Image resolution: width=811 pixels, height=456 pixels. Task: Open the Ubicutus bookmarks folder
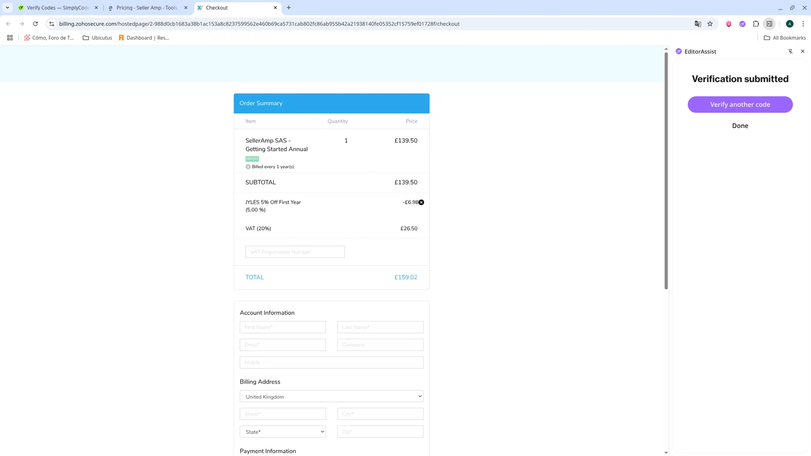tap(97, 38)
